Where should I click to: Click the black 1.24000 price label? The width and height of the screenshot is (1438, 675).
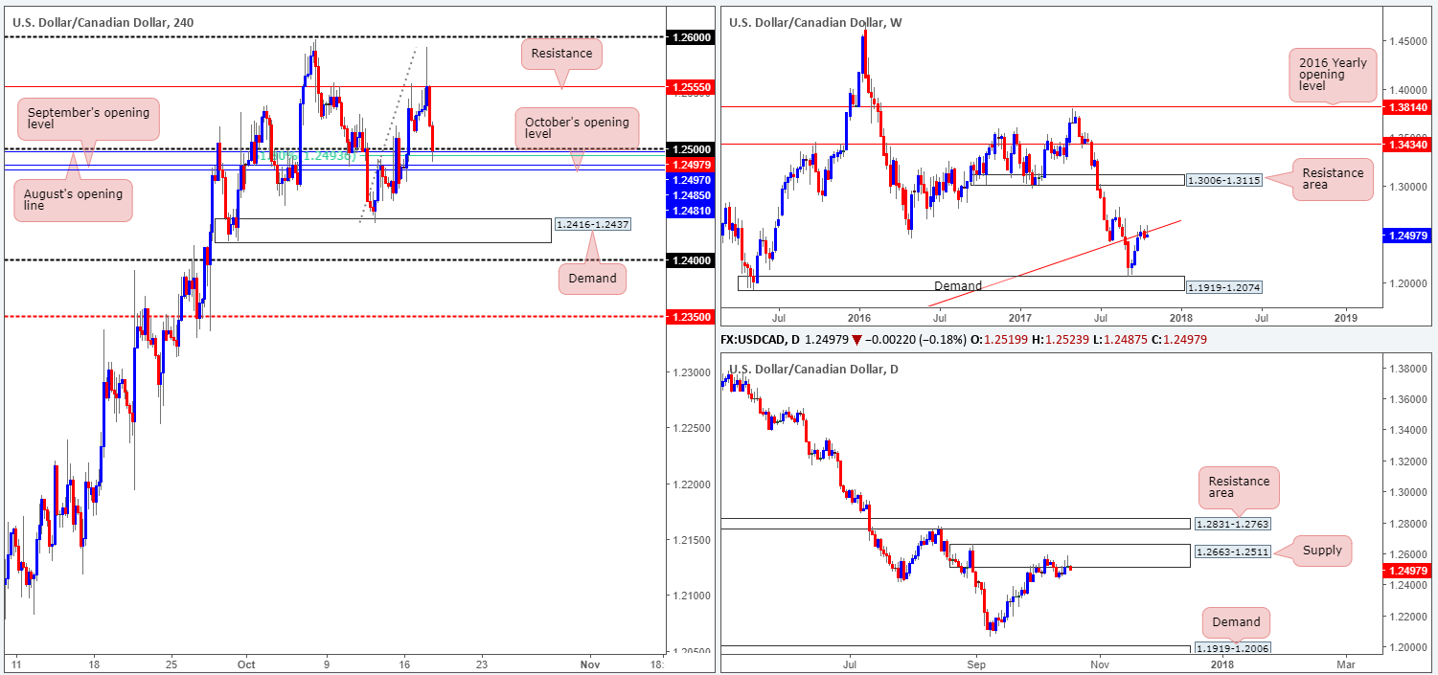[692, 259]
